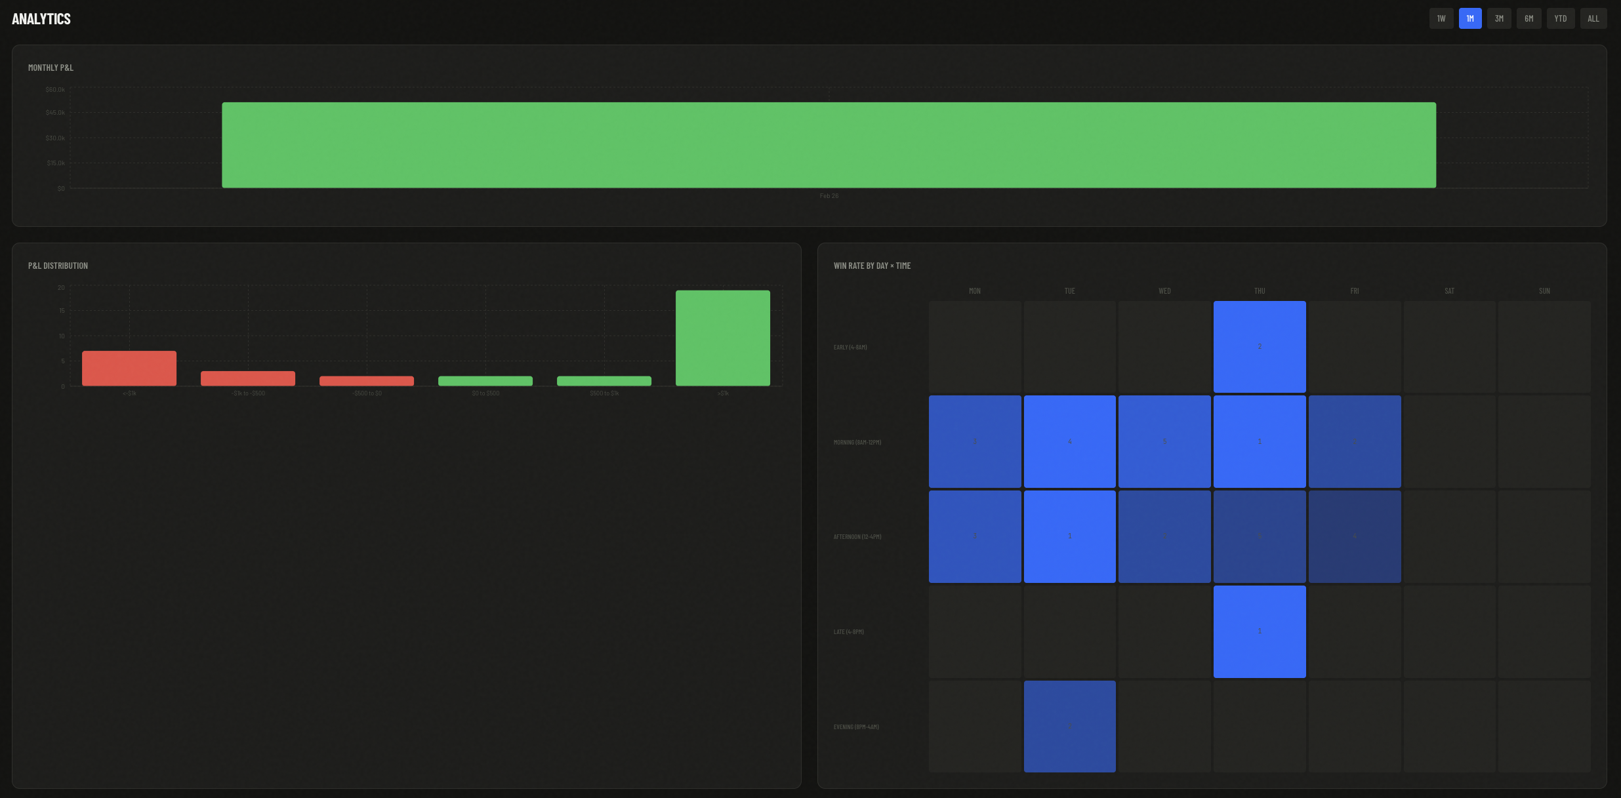Choose the YTD period button
Image resolution: width=1621 pixels, height=798 pixels.
(x=1560, y=18)
